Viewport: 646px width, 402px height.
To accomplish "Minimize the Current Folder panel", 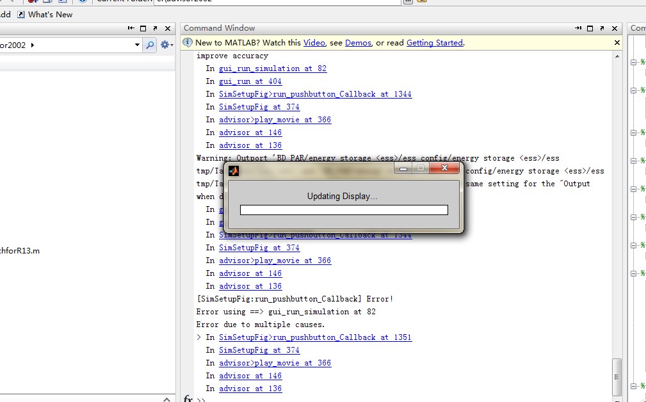I will coord(131,28).
